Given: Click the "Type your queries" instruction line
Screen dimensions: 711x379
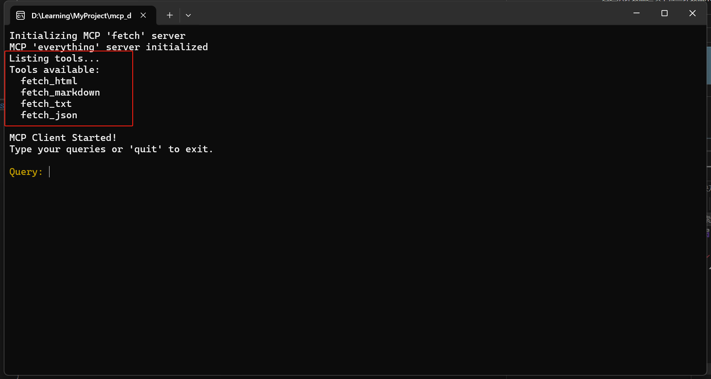Looking at the screenshot, I should point(111,149).
